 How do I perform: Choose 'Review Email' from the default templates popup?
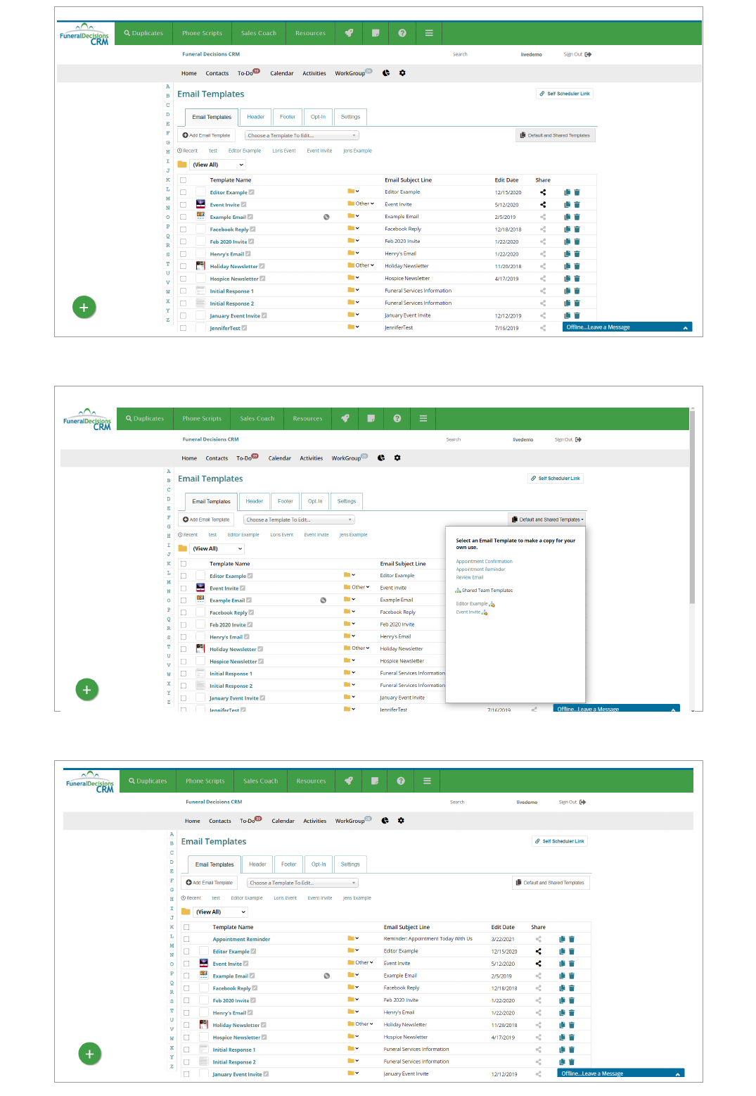point(469,577)
